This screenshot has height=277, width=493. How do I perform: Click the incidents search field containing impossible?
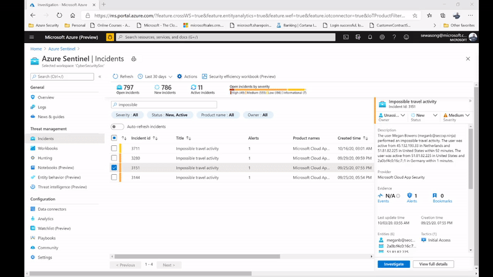[x=164, y=105]
